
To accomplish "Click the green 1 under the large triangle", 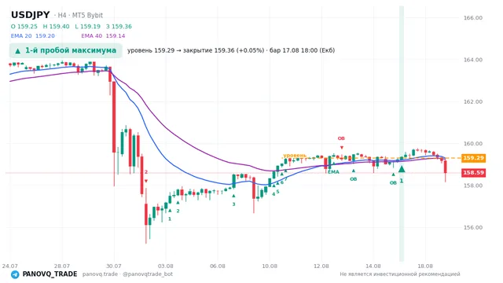I will point(402,181).
